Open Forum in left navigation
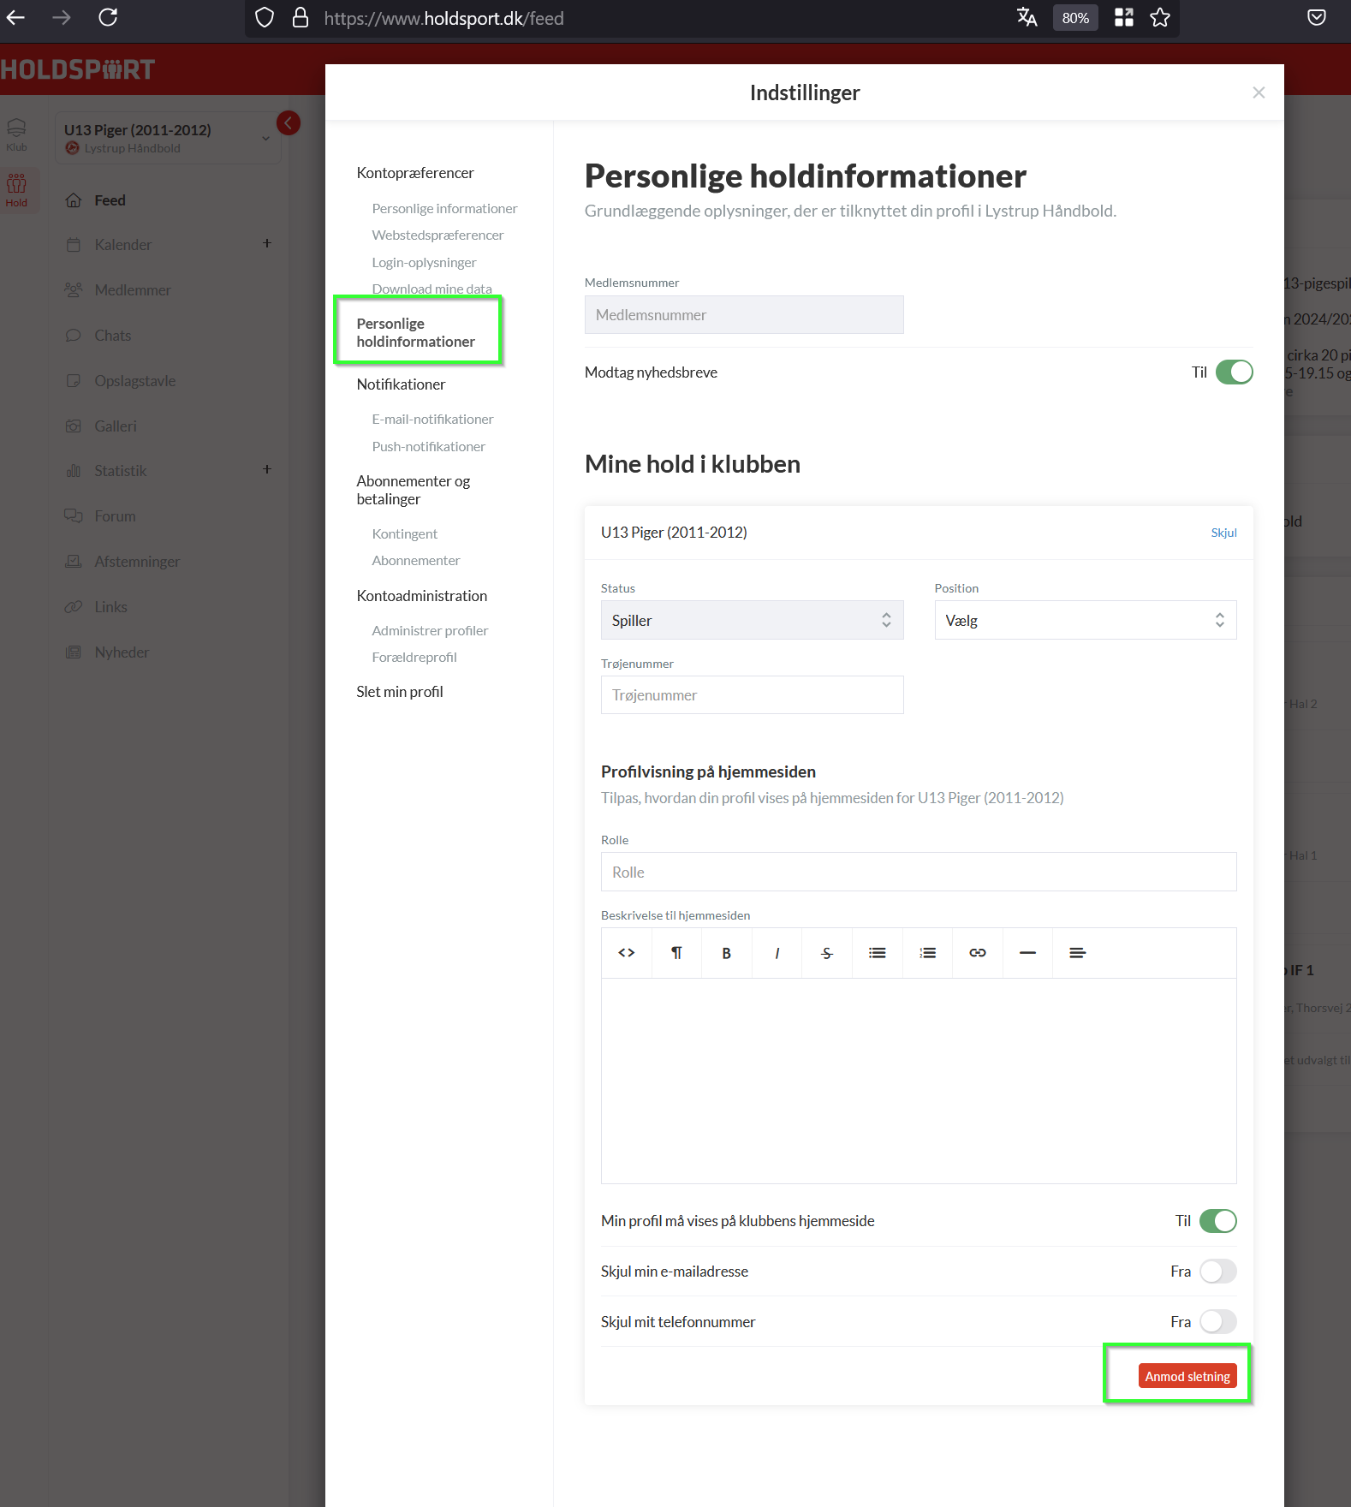This screenshot has height=1507, width=1351. [115, 516]
